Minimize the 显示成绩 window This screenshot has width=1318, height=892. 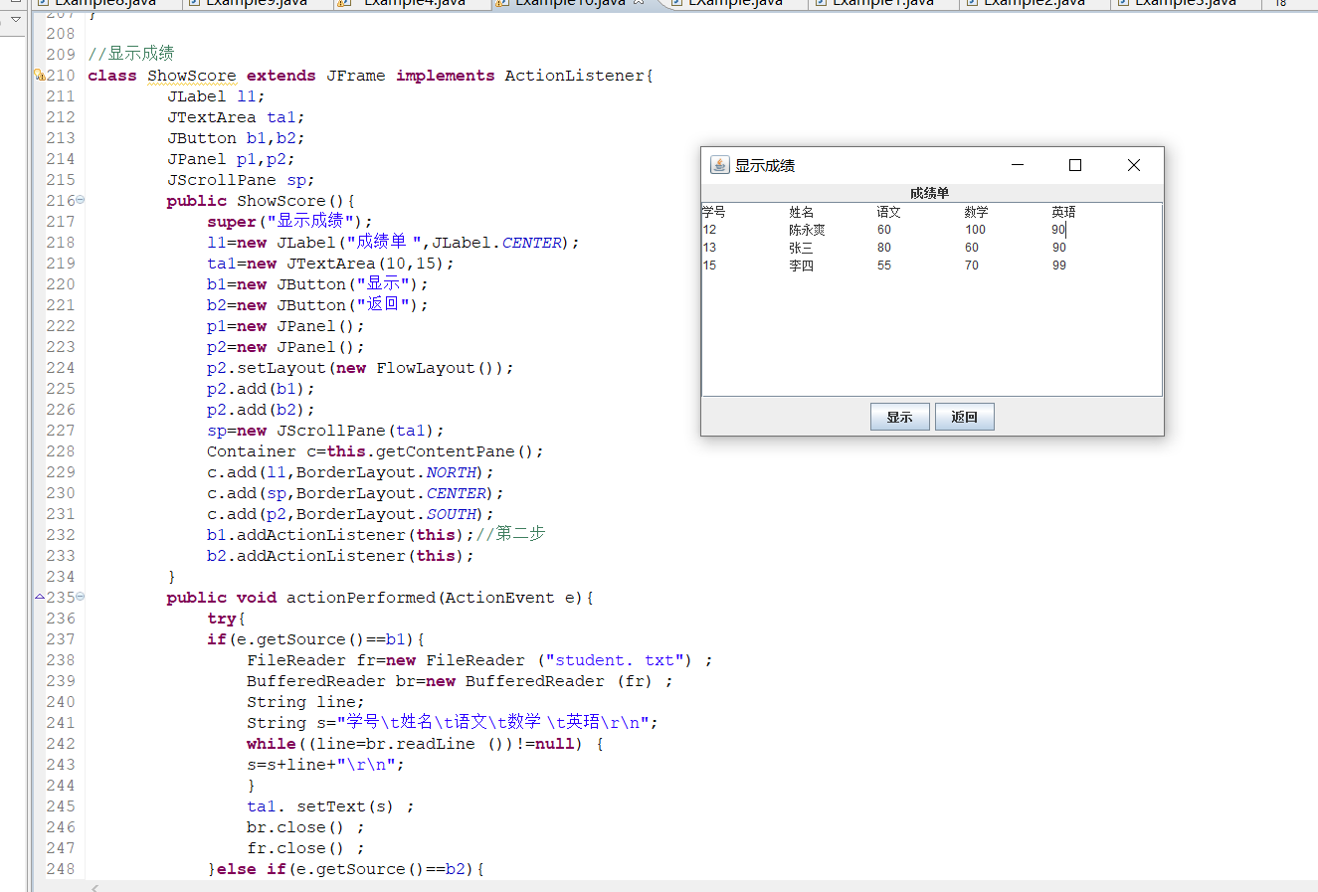point(1018,165)
